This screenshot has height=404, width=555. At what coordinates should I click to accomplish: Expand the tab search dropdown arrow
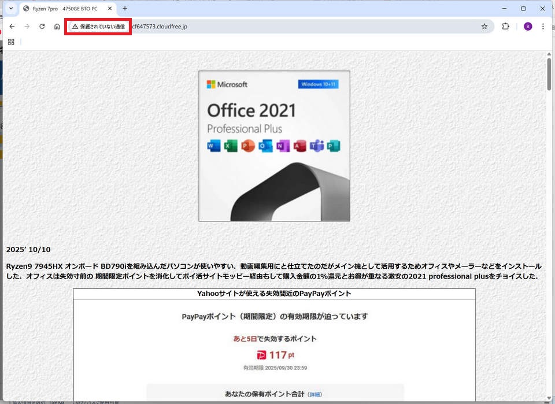click(10, 9)
